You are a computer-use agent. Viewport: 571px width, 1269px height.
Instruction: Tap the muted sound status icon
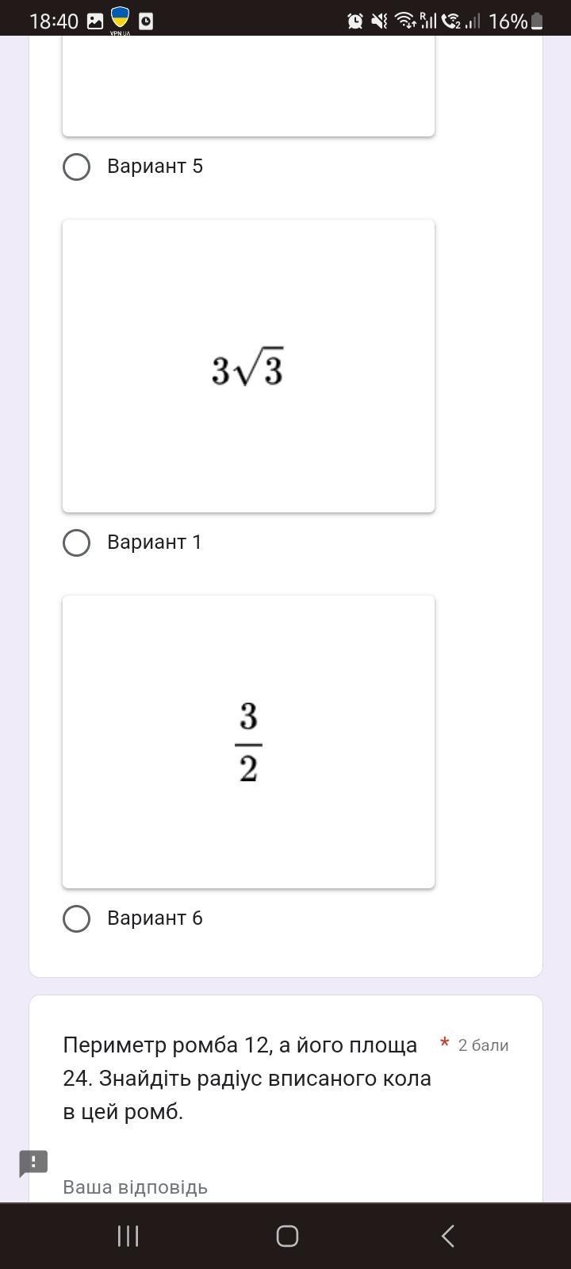[x=380, y=21]
